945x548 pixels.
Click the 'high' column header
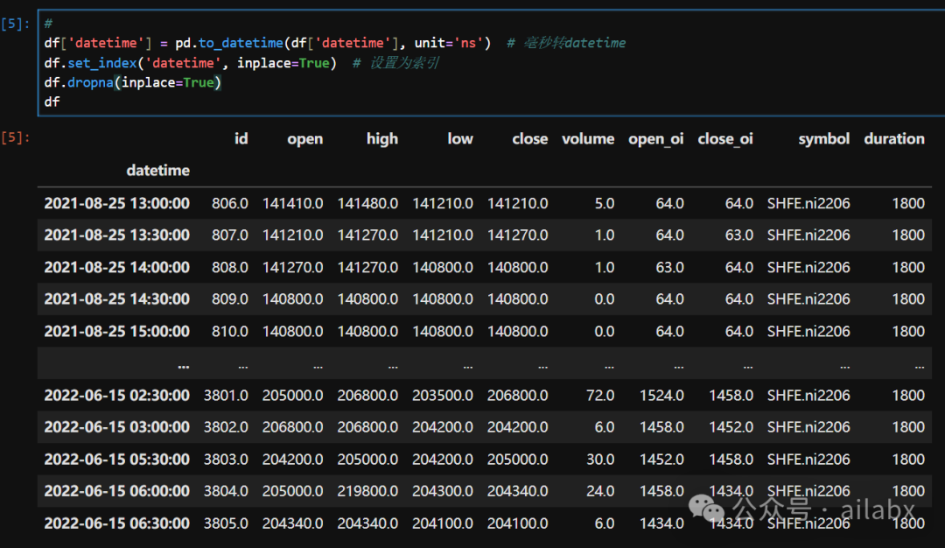coord(382,139)
